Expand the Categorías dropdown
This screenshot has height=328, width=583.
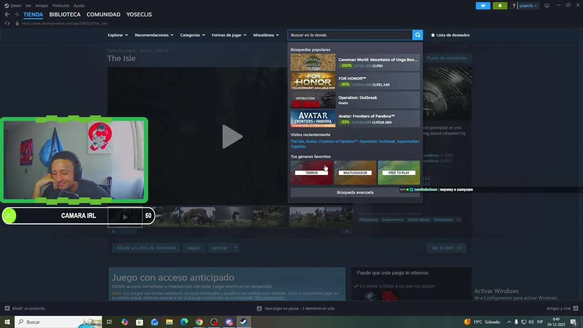click(192, 35)
